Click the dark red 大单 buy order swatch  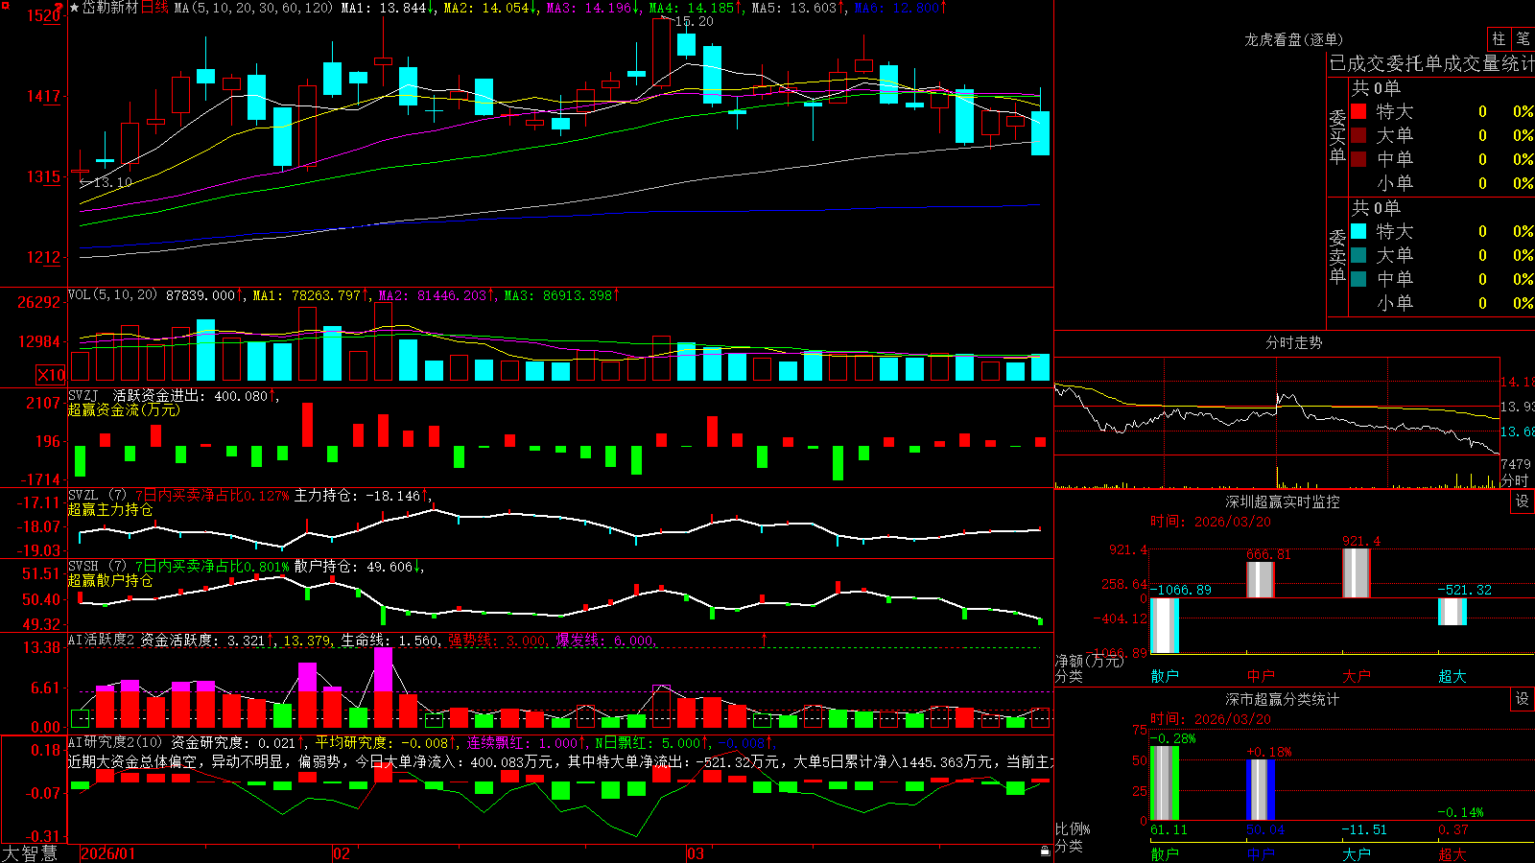pyautogui.click(x=1358, y=135)
